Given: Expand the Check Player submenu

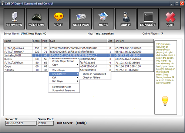Looking at the screenshot, I should click(x=64, y=74).
